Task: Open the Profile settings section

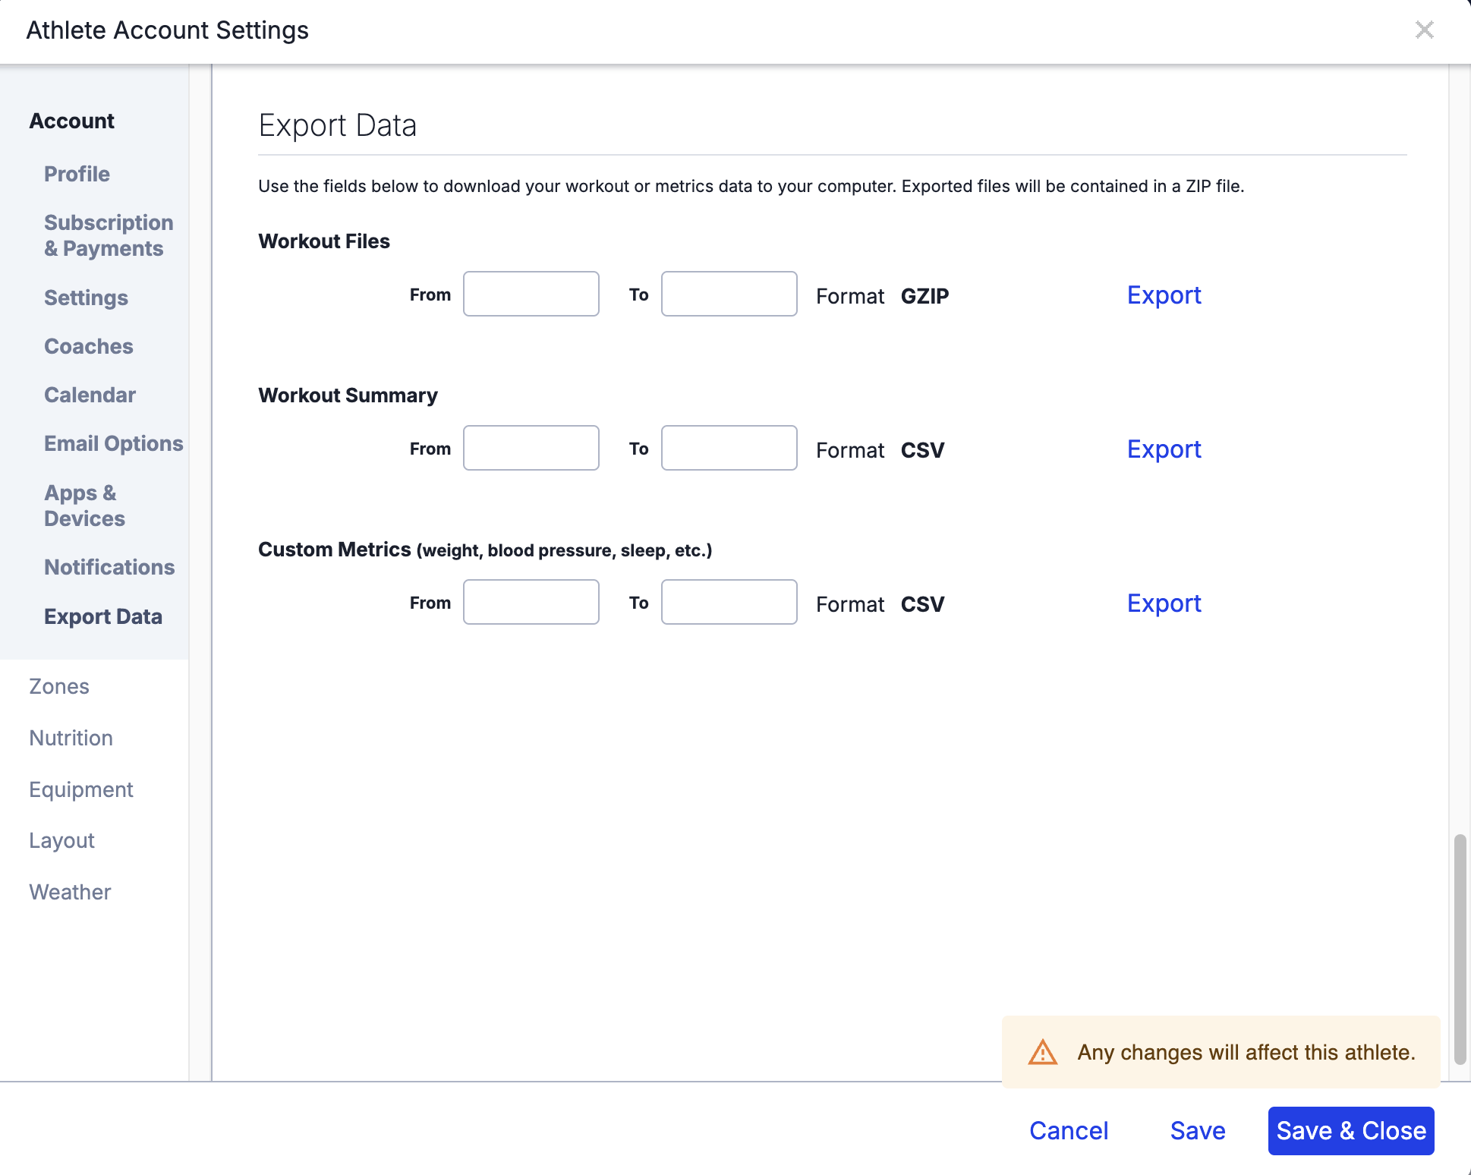Action: [x=77, y=174]
